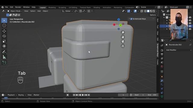Open the timeline Marker menu

[36, 95]
